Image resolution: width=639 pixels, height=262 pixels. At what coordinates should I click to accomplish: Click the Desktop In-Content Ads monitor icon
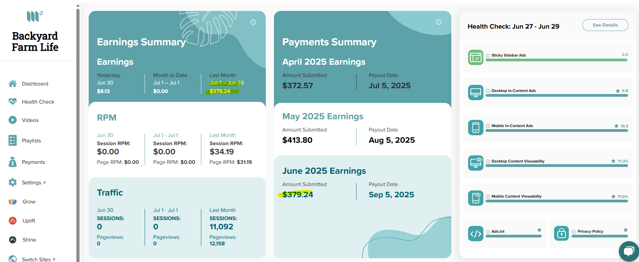click(x=476, y=92)
